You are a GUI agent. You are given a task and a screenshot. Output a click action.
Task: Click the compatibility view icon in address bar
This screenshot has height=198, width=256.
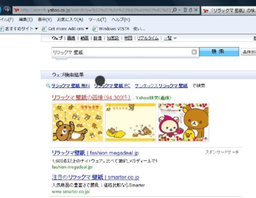point(185,10)
